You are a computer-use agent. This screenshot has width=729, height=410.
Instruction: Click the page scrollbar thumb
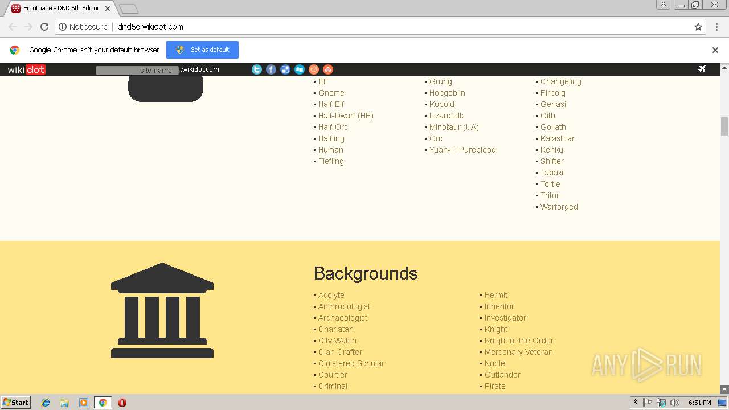point(724,126)
